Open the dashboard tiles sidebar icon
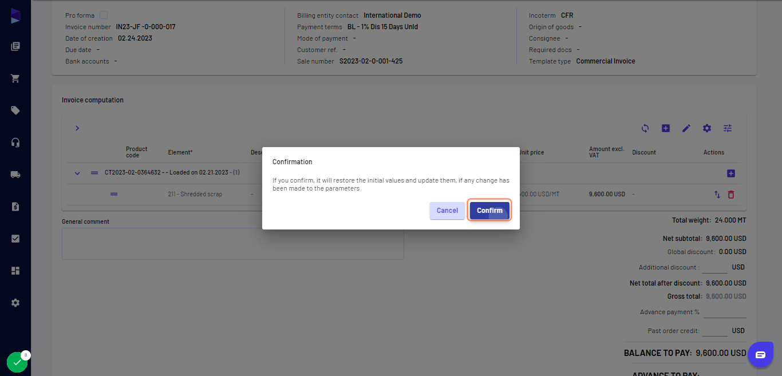The image size is (782, 376). 15,271
